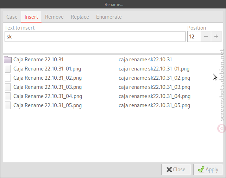Click file icon of Caja Rename 22.10.31_04.png
226x178 pixels.
pyautogui.click(x=8, y=96)
